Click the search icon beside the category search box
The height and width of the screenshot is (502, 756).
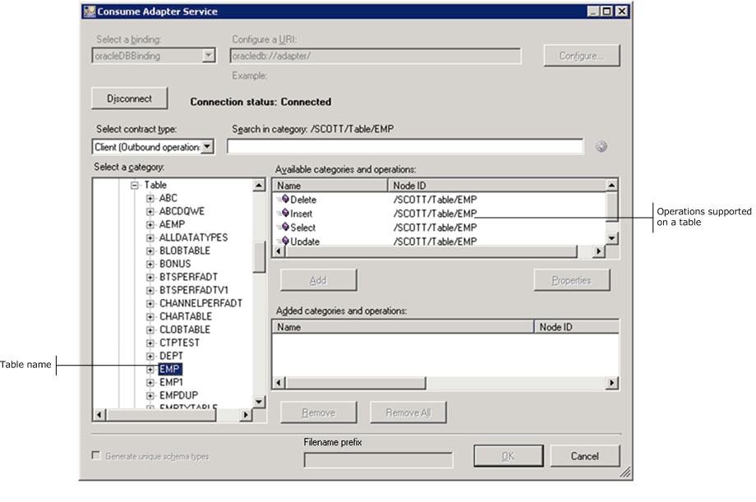[601, 146]
